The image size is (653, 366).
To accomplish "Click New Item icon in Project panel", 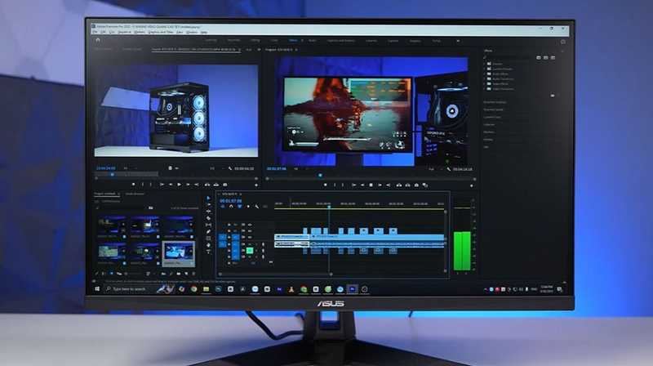I will 186,274.
